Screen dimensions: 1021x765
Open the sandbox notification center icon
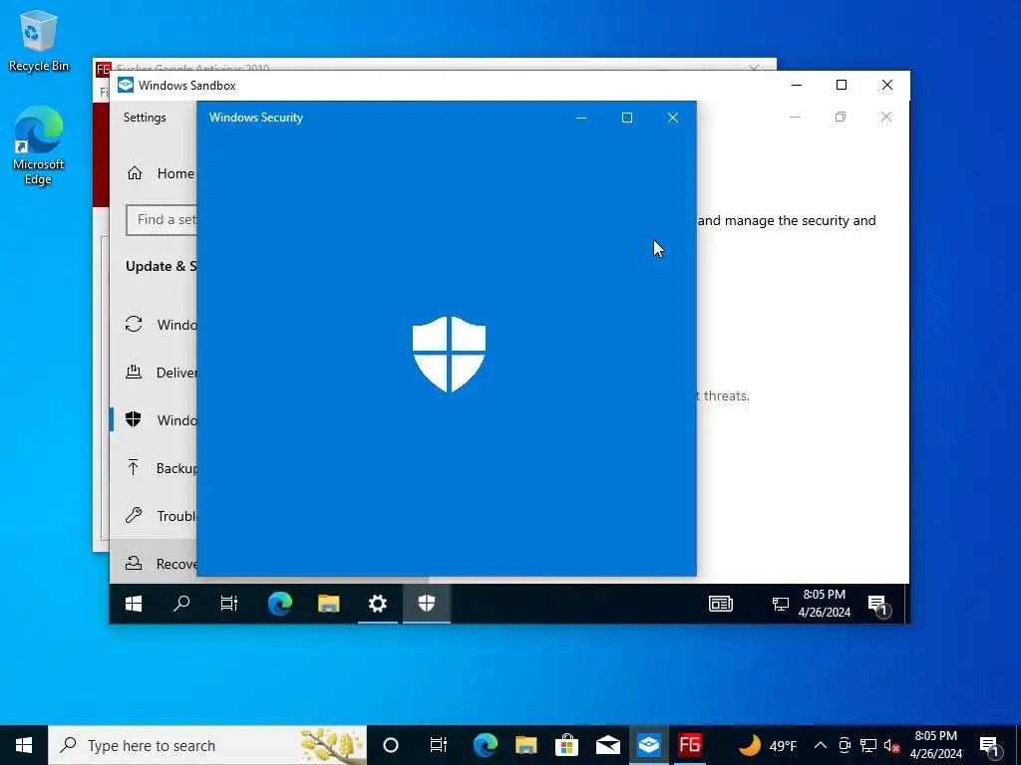879,605
